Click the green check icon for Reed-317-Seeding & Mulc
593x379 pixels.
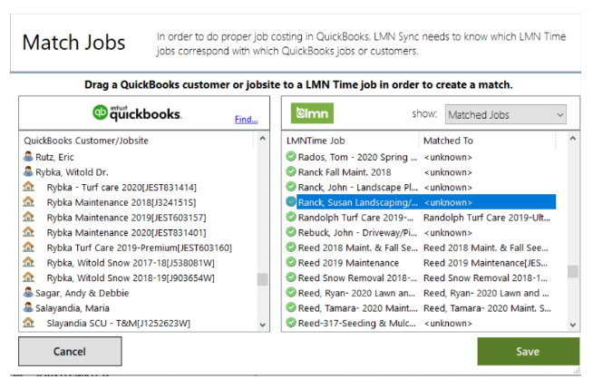tap(291, 323)
